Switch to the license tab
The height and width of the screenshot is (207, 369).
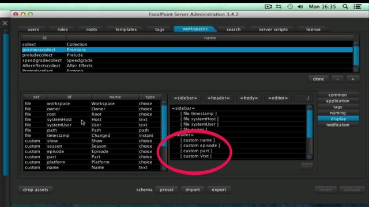[313, 29]
